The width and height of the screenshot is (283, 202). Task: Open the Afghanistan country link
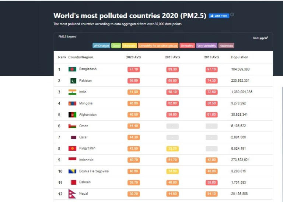coord(88,115)
